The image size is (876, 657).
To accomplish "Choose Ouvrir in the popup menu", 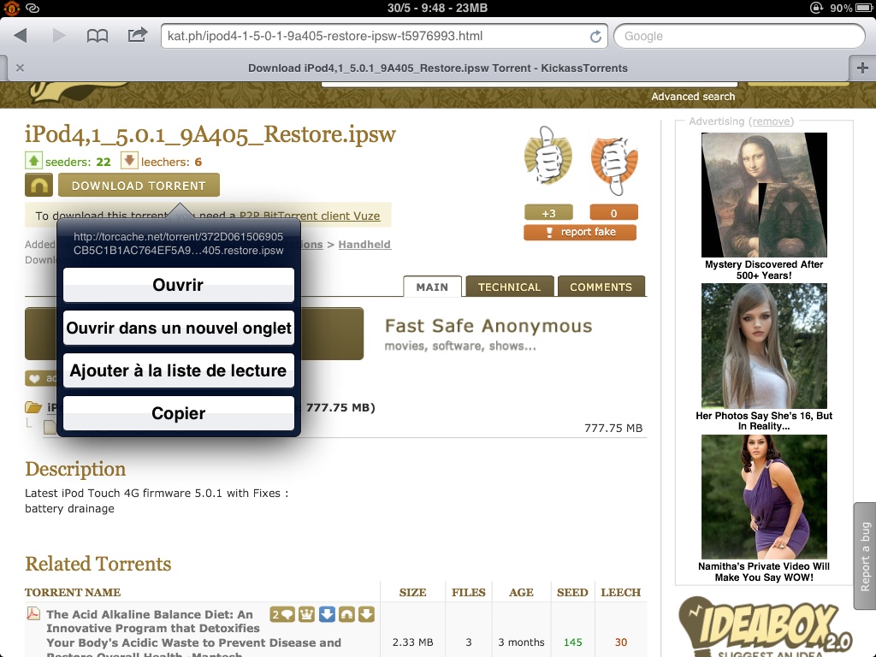I will 178,285.
